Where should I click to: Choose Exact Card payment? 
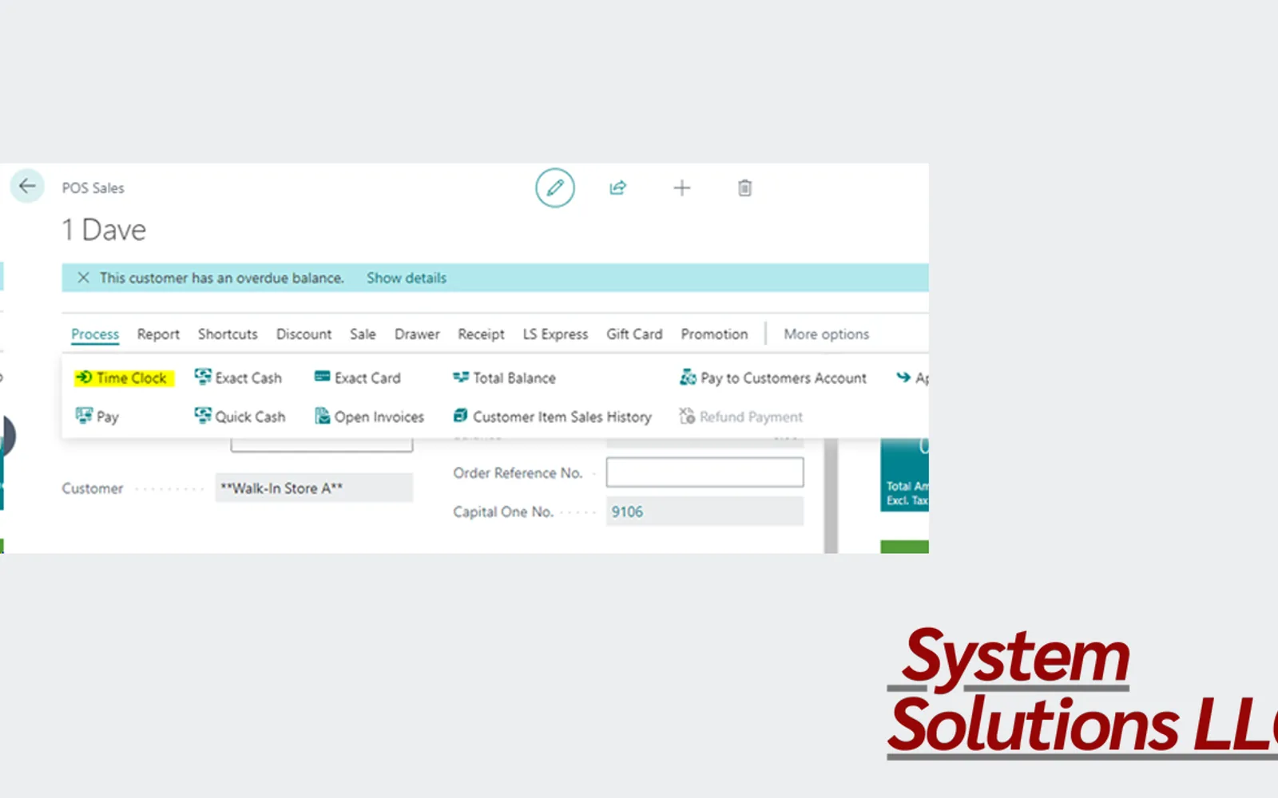(x=358, y=378)
